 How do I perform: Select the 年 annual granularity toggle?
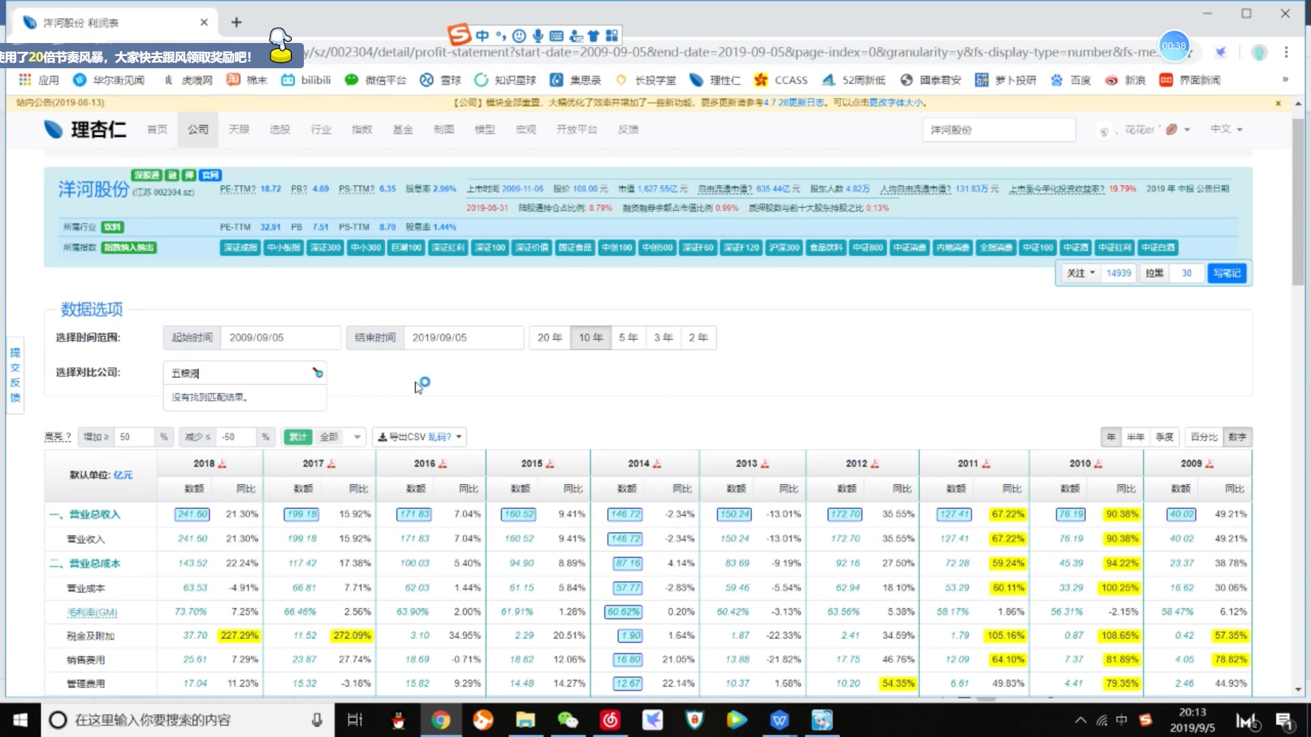1110,437
